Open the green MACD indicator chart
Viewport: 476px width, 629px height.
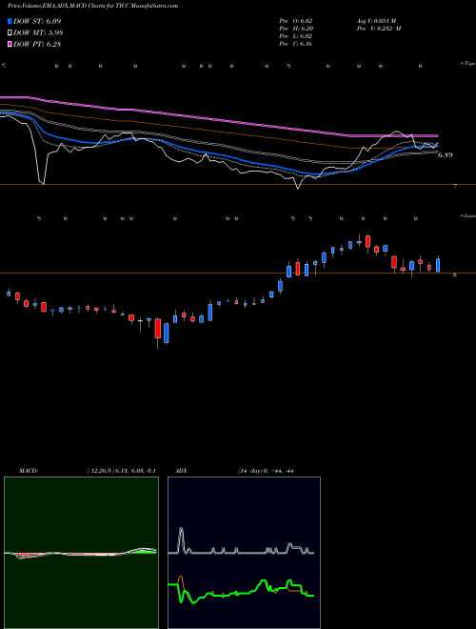pyautogui.click(x=81, y=553)
